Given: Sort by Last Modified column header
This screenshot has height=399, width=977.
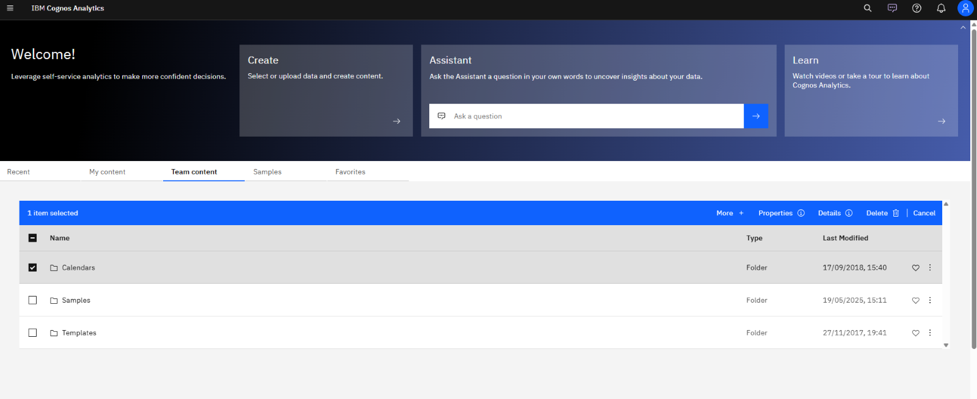Looking at the screenshot, I should click(845, 238).
